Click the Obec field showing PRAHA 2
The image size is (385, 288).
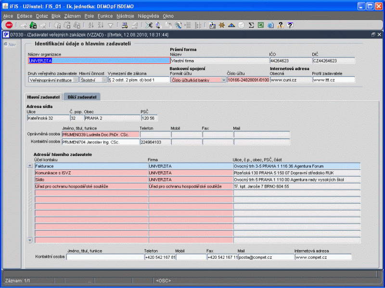click(112, 118)
